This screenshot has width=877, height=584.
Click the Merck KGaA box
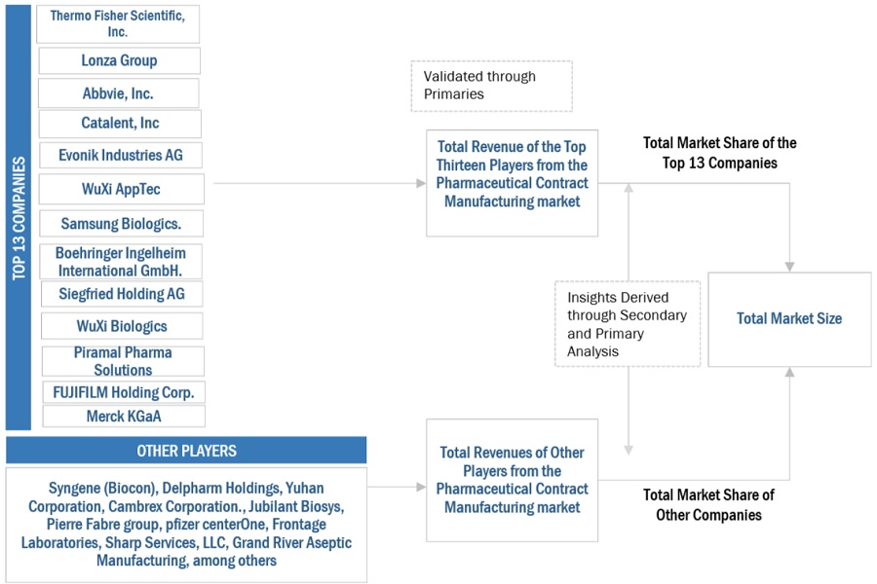(124, 417)
